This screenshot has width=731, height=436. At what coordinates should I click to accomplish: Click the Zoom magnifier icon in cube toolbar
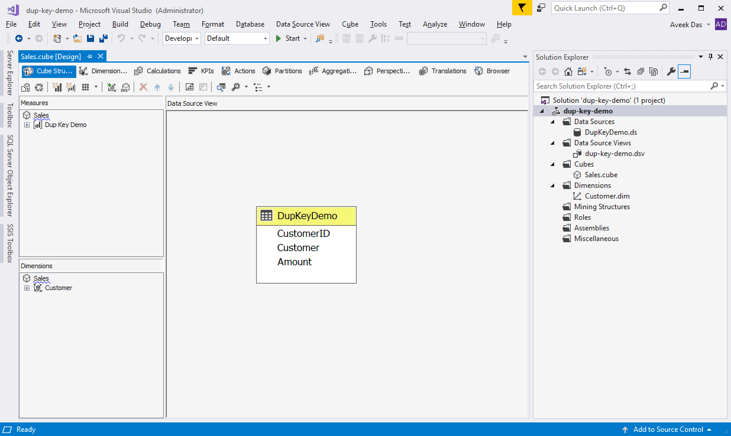[x=236, y=87]
